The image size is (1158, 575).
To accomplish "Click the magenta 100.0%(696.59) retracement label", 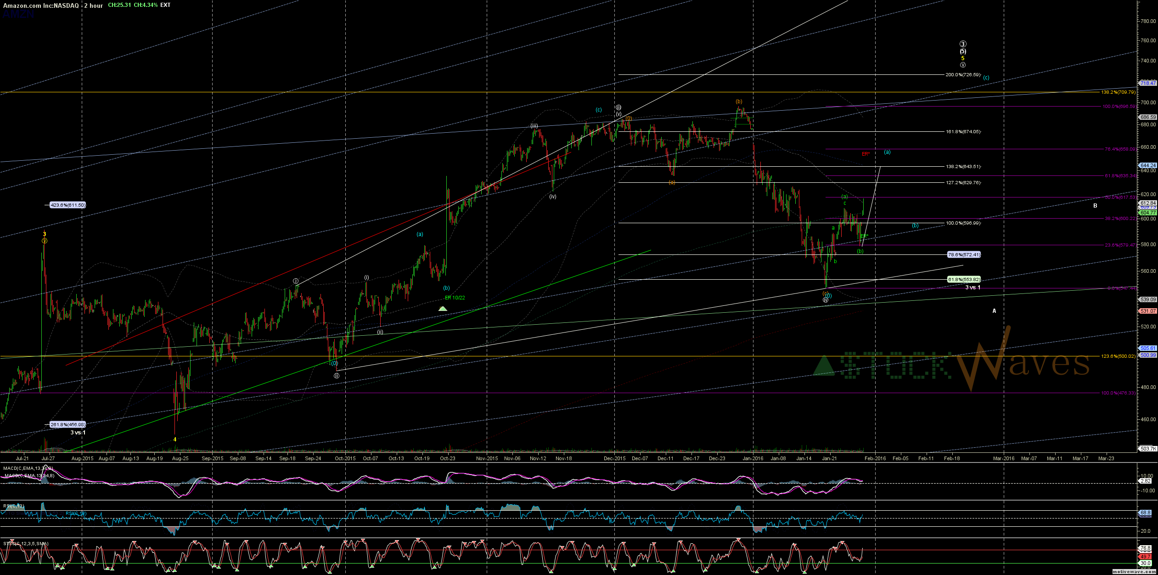I will tap(1119, 106).
